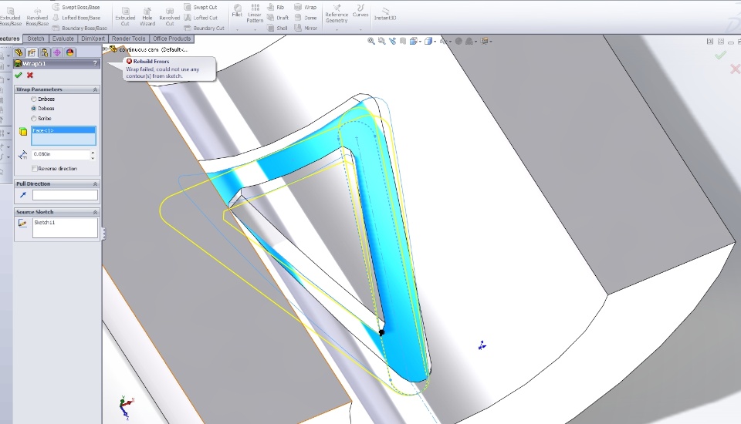Select the Dome tool
The height and width of the screenshot is (424, 741).
(306, 18)
